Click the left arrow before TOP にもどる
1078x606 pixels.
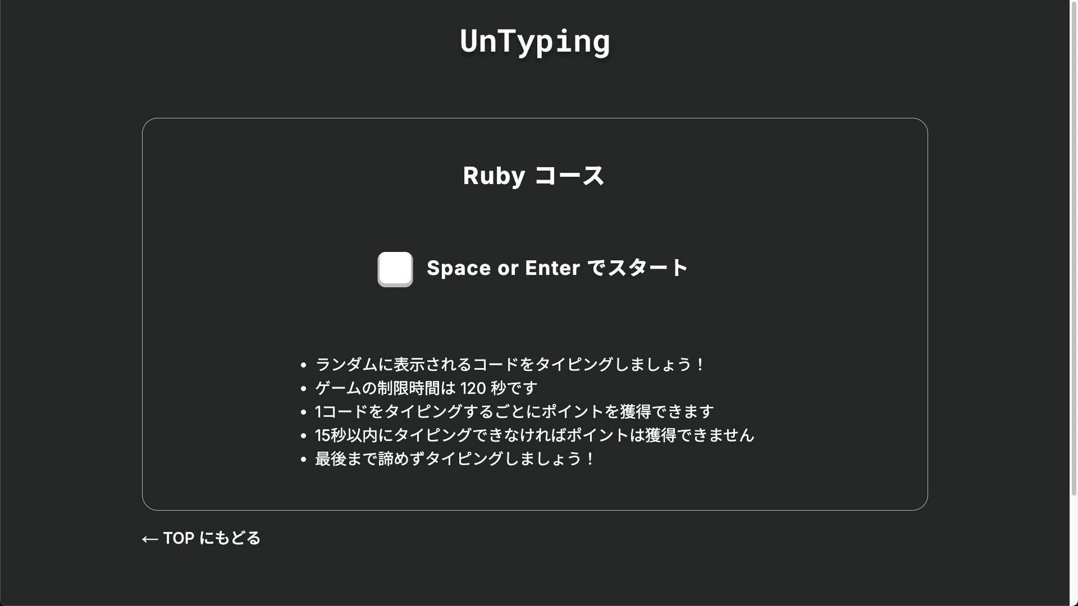(150, 539)
